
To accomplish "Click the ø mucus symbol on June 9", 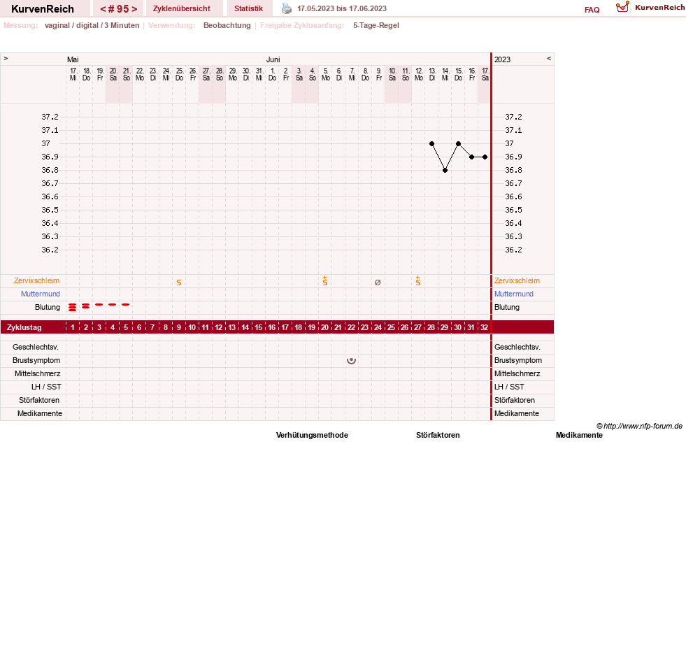I will point(378,282).
